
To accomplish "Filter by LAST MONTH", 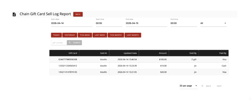I will (x=133, y=35).
